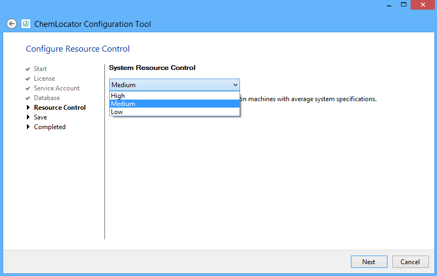Select the Resource Control step label
The image size is (437, 276).
60,108
